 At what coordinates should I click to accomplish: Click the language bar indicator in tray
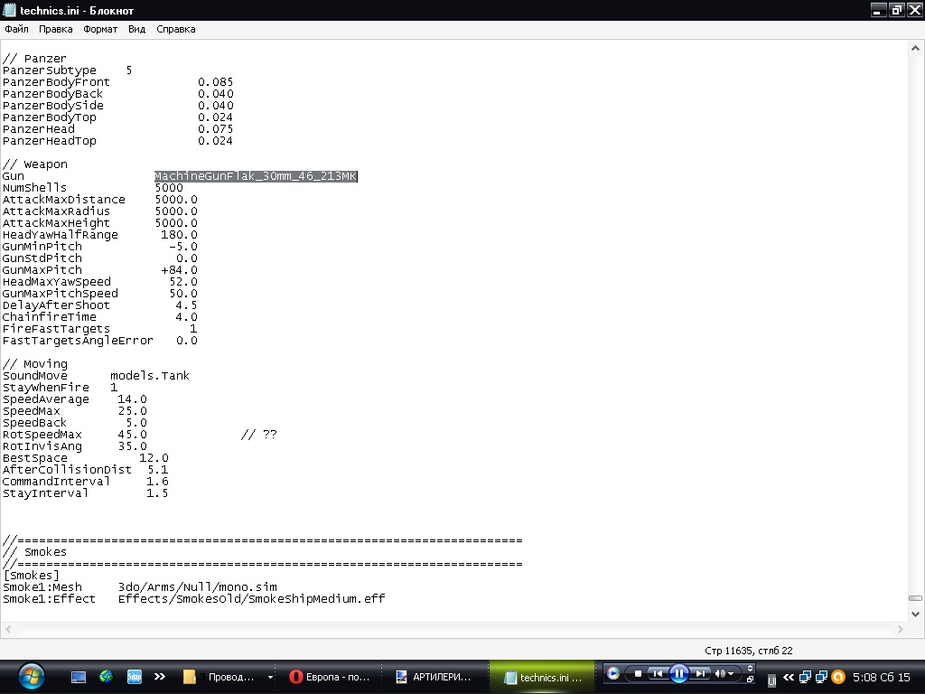click(771, 680)
